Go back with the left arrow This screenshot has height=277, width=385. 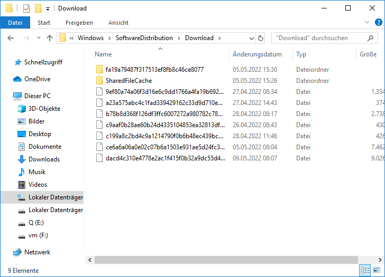[x=11, y=38]
